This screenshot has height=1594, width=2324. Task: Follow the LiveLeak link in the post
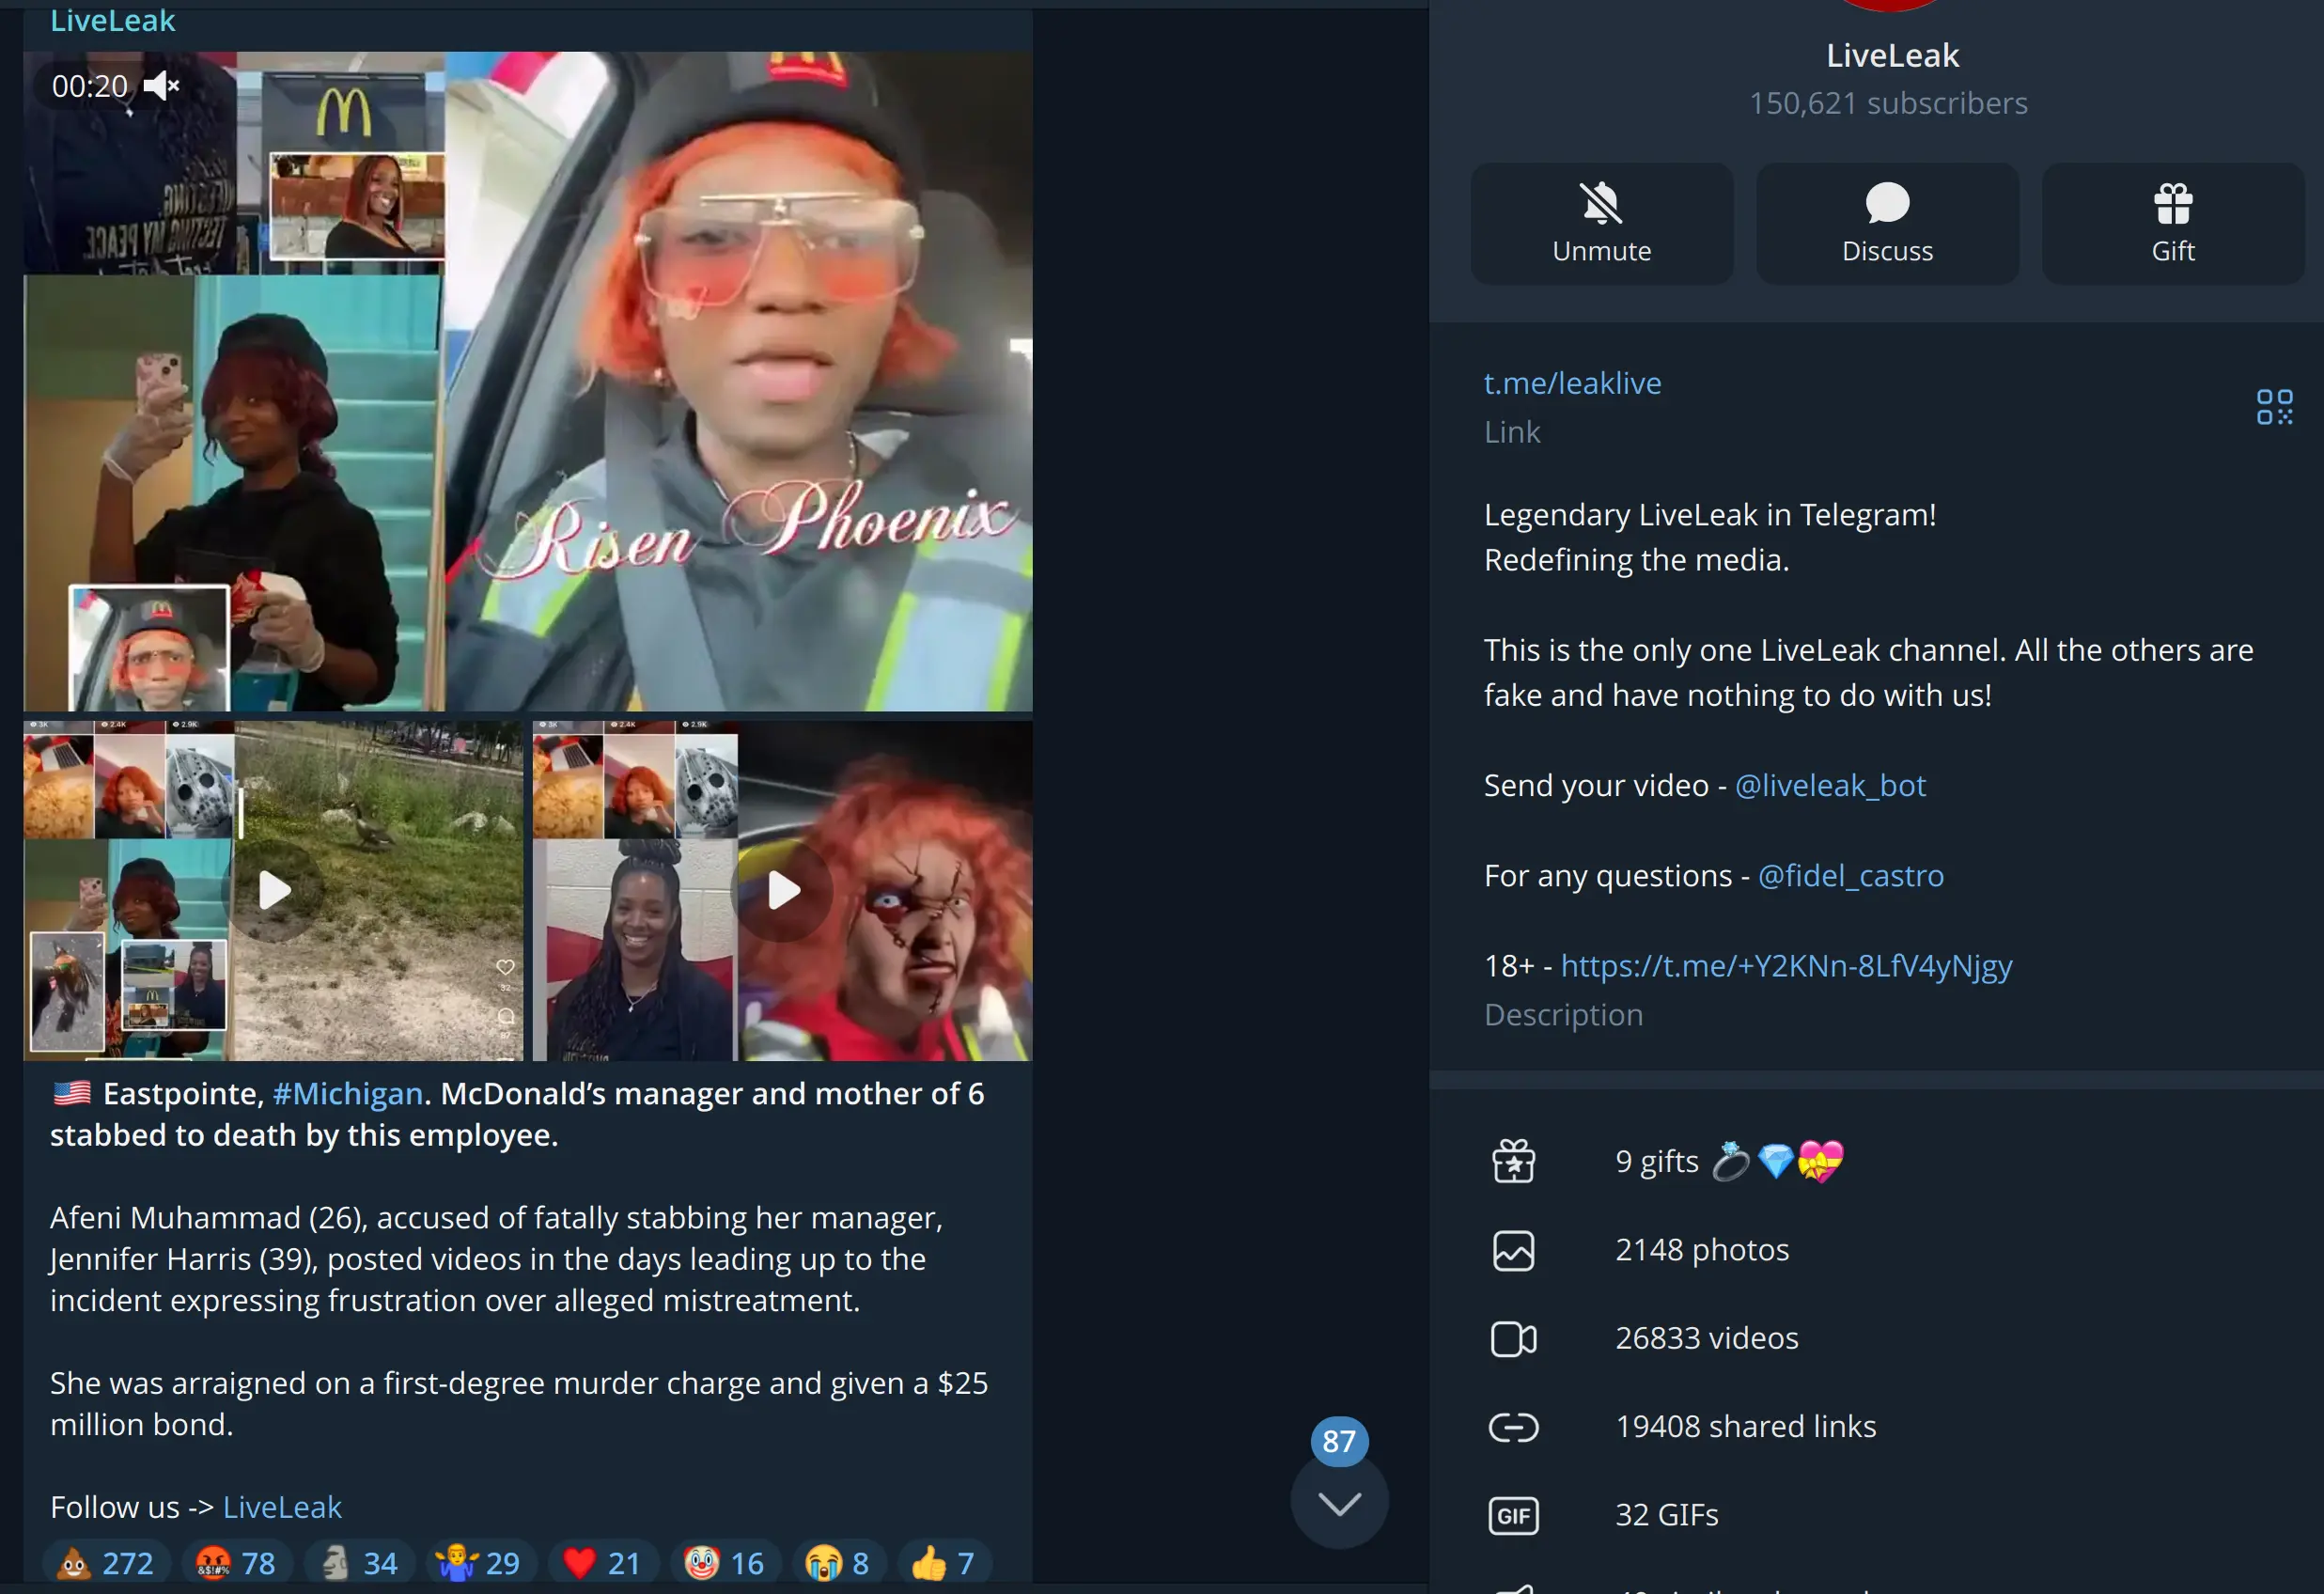282,1507
